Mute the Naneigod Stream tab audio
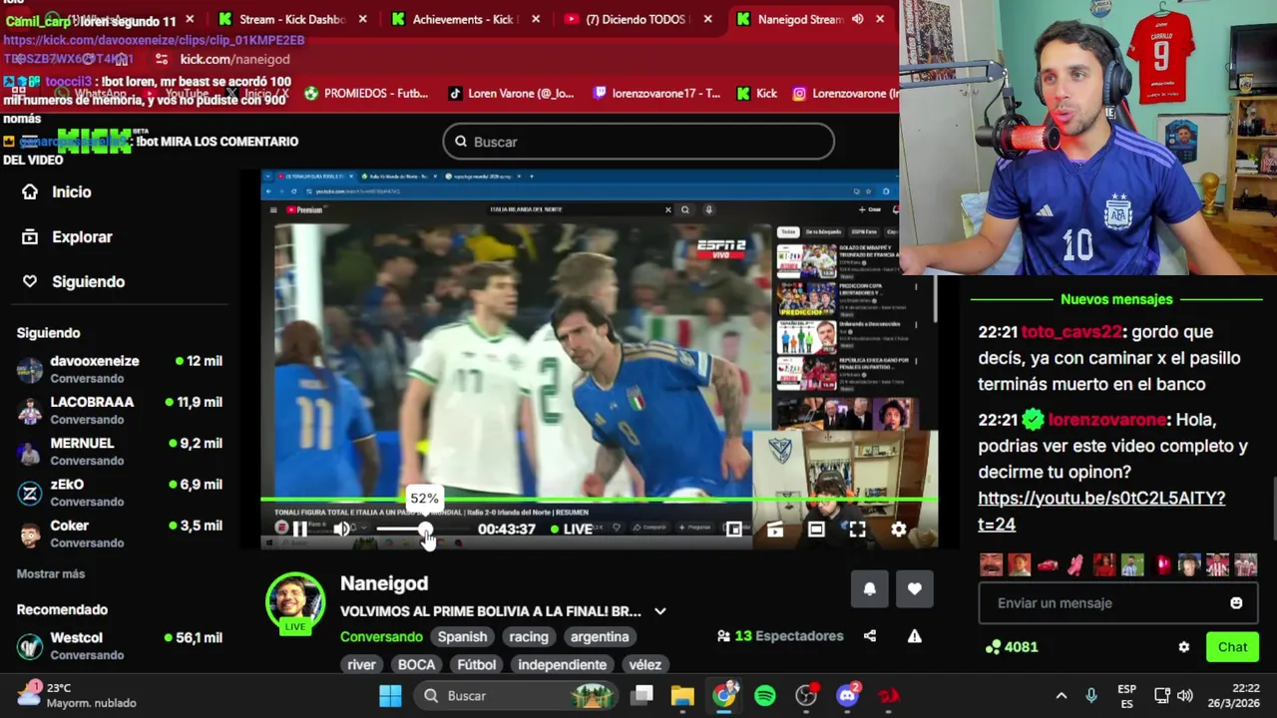The height and width of the screenshot is (718, 1277). point(857,19)
